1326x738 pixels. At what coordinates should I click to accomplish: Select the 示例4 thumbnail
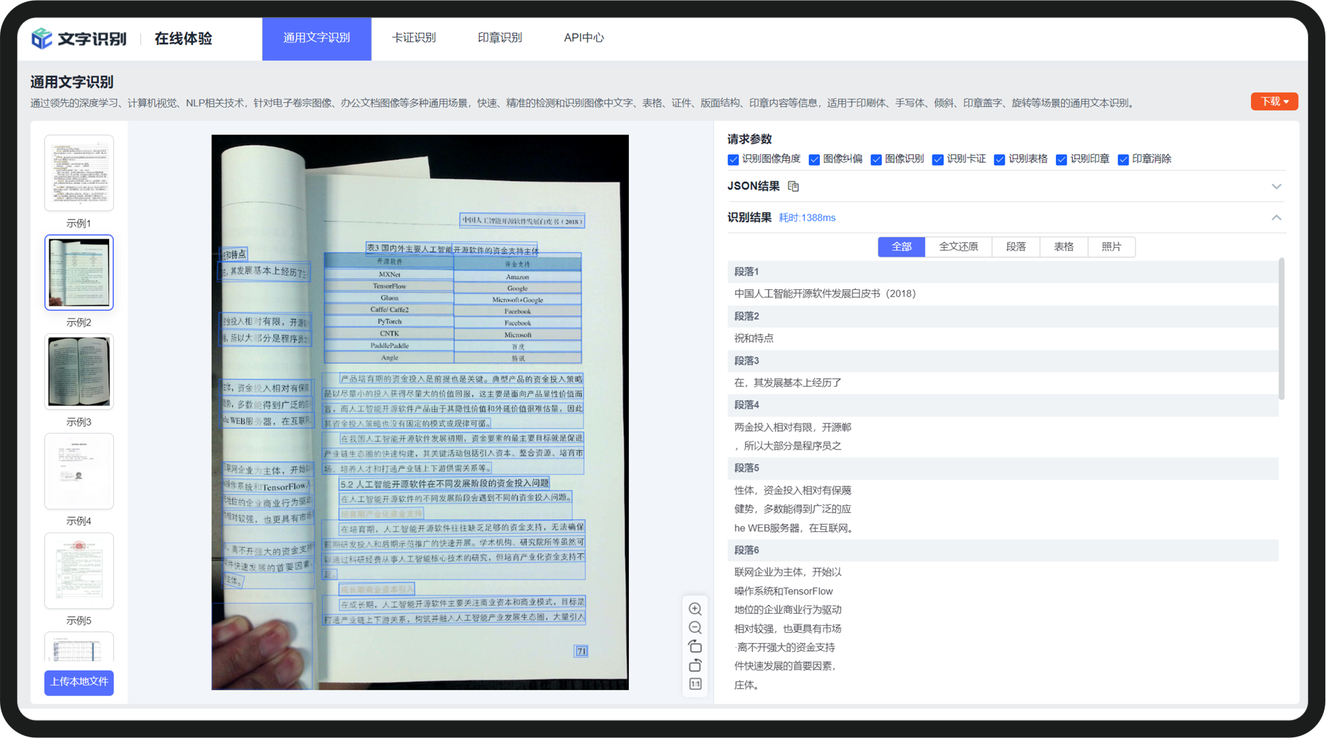(x=79, y=471)
